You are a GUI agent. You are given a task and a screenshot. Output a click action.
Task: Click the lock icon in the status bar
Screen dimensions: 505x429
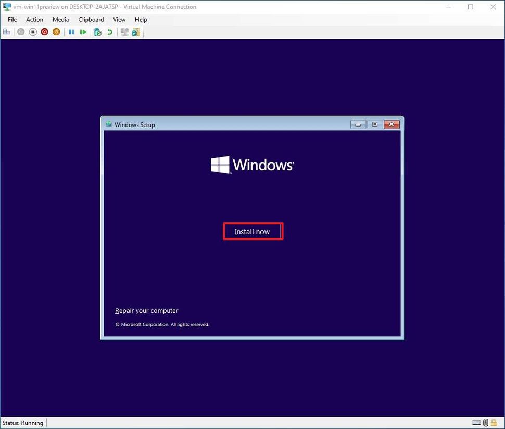494,422
